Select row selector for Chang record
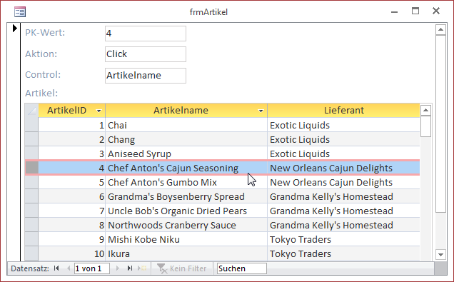This screenshot has width=454, height=282. [31, 139]
